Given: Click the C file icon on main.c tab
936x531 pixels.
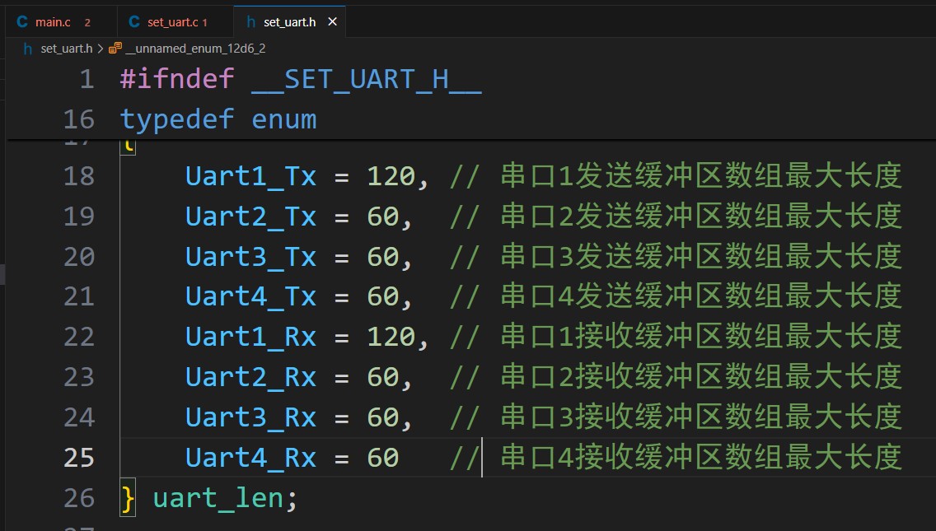Looking at the screenshot, I should click(21, 21).
